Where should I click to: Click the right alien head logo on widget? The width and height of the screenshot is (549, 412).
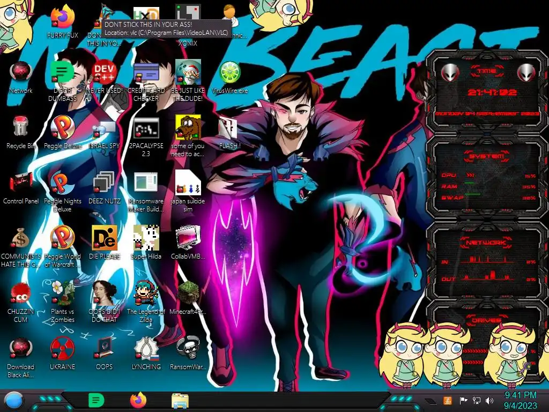(526, 72)
